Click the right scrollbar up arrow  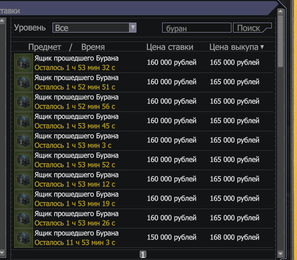(x=280, y=11)
